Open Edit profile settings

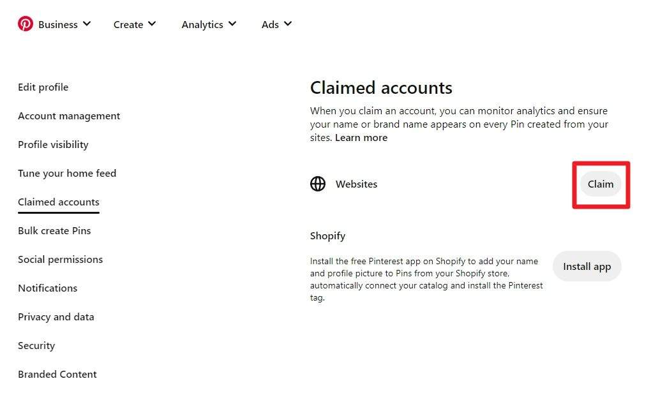(x=43, y=87)
